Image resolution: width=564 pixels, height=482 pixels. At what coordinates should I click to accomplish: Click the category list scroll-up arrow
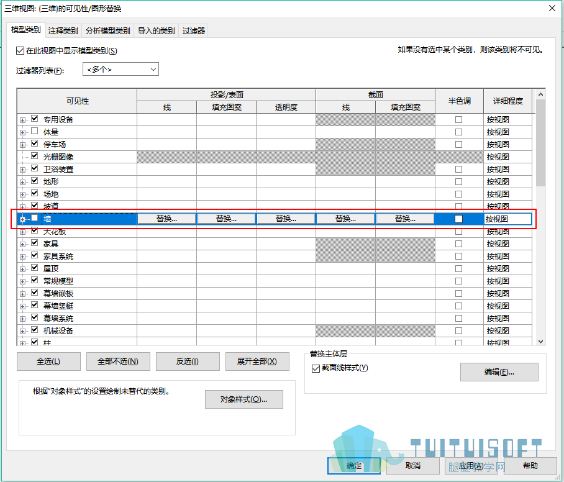point(540,94)
